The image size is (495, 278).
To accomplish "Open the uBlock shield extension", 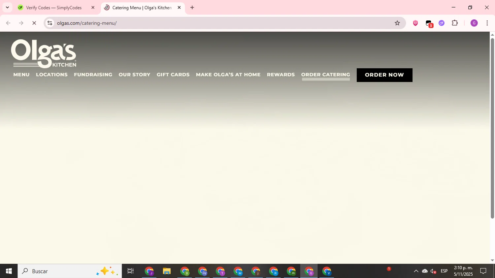I will pyautogui.click(x=415, y=23).
